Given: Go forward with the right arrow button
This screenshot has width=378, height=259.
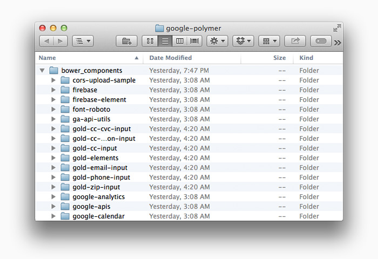Looking at the screenshot, I should pyautogui.click(x=60, y=41).
